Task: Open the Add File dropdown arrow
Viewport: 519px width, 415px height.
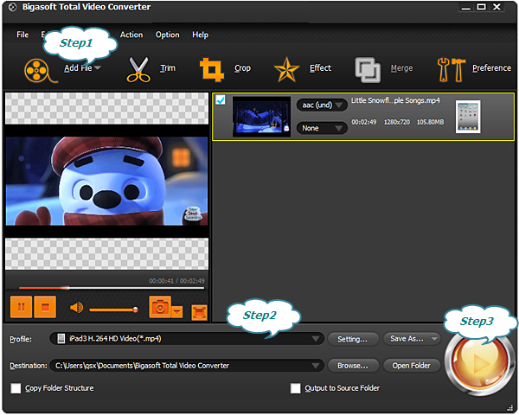Action: click(x=98, y=67)
